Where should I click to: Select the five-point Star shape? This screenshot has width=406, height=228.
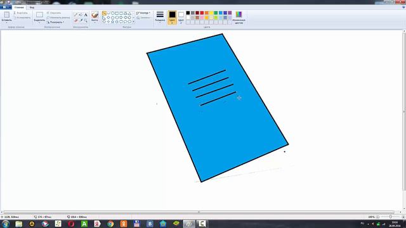(113, 22)
